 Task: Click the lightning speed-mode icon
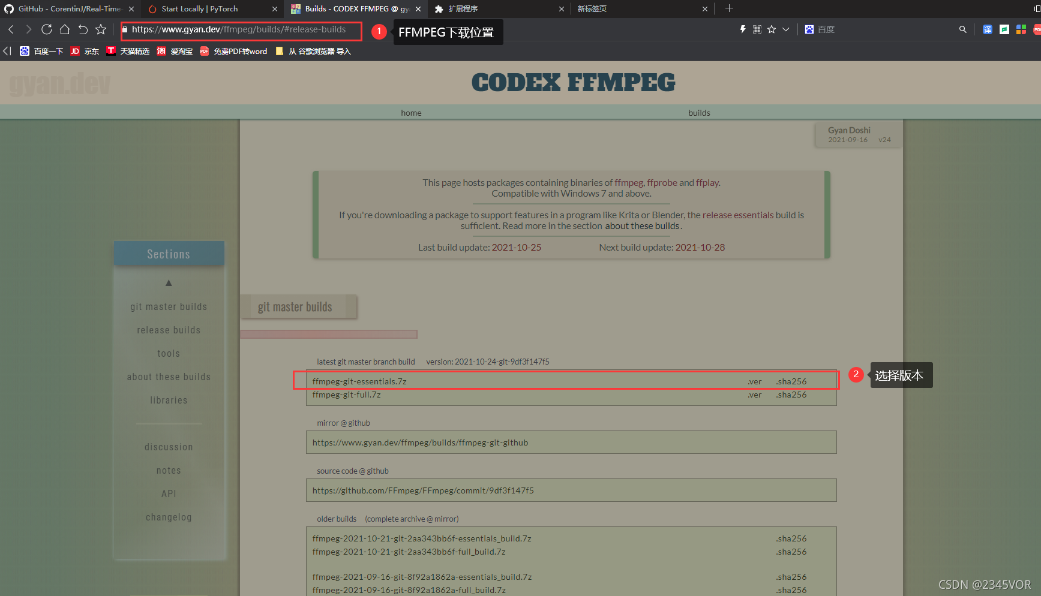click(742, 29)
